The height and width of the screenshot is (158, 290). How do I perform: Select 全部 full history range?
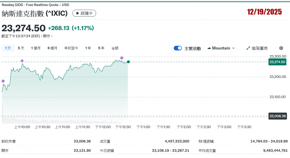pyautogui.click(x=115, y=48)
